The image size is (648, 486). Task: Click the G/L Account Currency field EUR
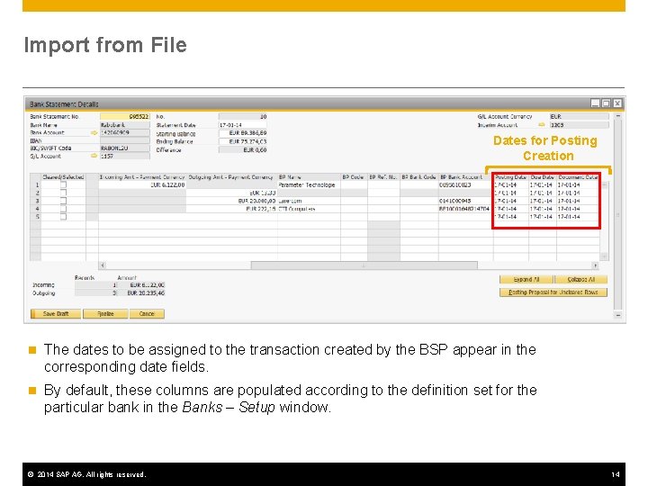click(x=579, y=116)
